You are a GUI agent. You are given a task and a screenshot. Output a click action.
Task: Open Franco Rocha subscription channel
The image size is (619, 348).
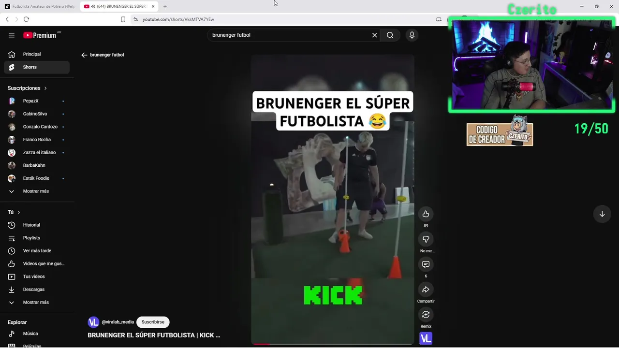click(x=37, y=140)
